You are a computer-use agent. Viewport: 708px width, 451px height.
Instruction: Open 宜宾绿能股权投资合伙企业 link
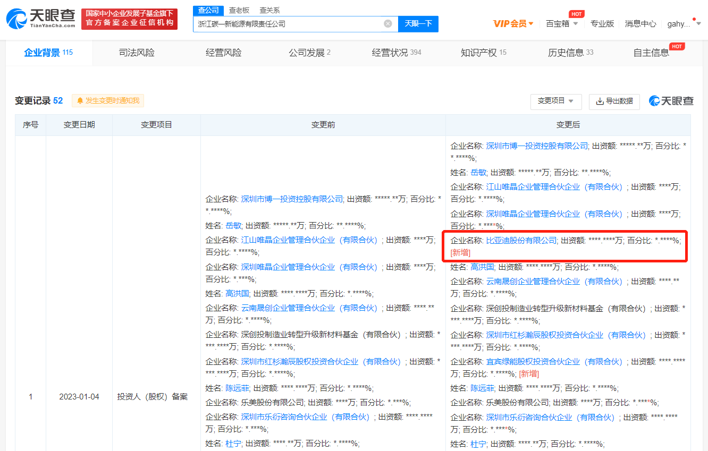(557, 361)
